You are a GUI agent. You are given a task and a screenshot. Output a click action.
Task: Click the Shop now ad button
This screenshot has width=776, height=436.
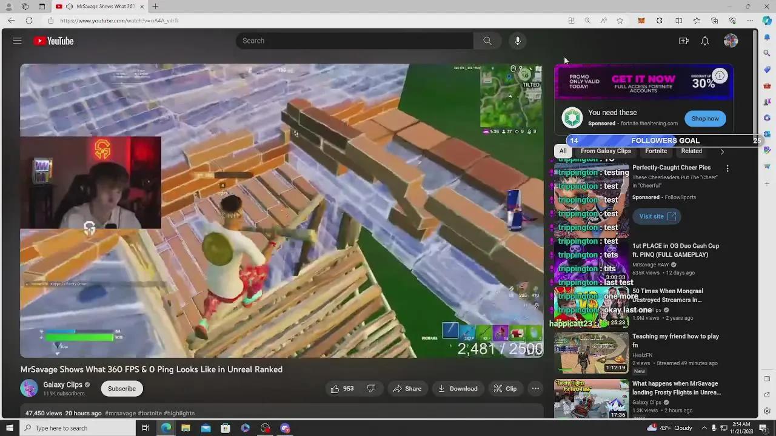705,119
